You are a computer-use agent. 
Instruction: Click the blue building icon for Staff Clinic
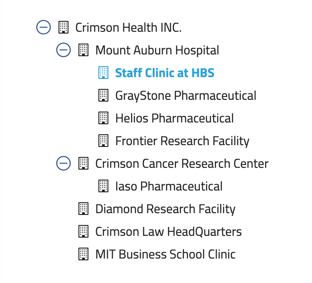point(103,73)
